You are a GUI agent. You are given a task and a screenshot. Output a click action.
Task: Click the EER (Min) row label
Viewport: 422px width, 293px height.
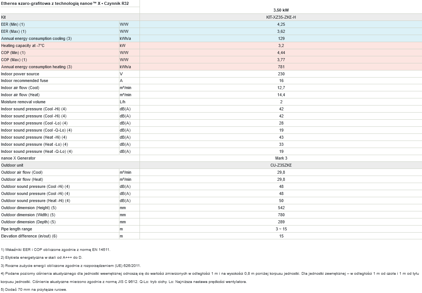[x=13, y=25]
